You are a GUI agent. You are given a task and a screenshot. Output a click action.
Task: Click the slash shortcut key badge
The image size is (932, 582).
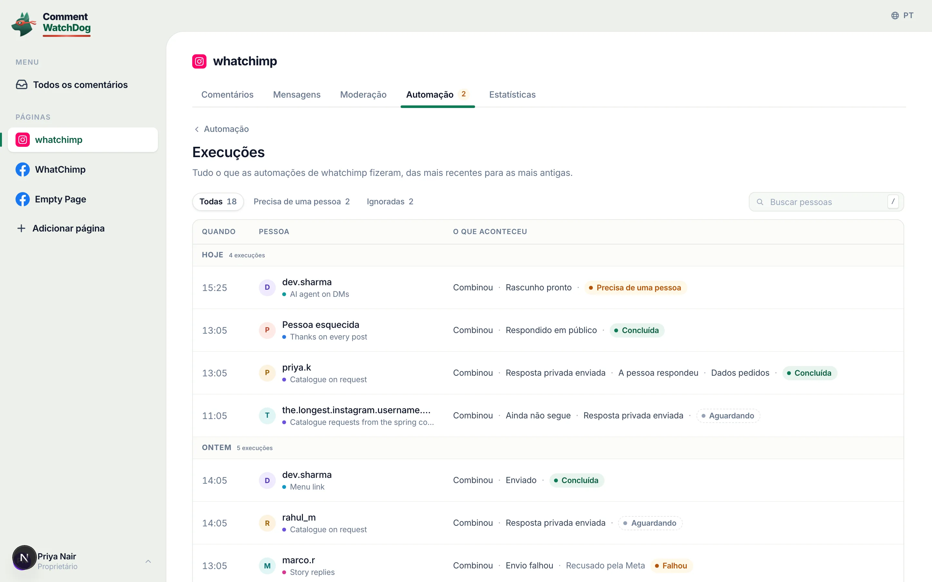[x=893, y=202]
